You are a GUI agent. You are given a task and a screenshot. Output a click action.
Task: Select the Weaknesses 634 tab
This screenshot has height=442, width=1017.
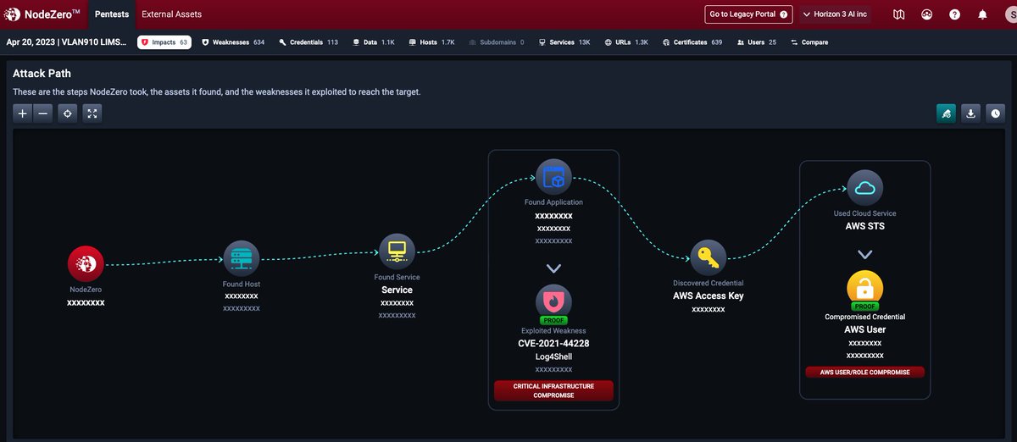(233, 42)
